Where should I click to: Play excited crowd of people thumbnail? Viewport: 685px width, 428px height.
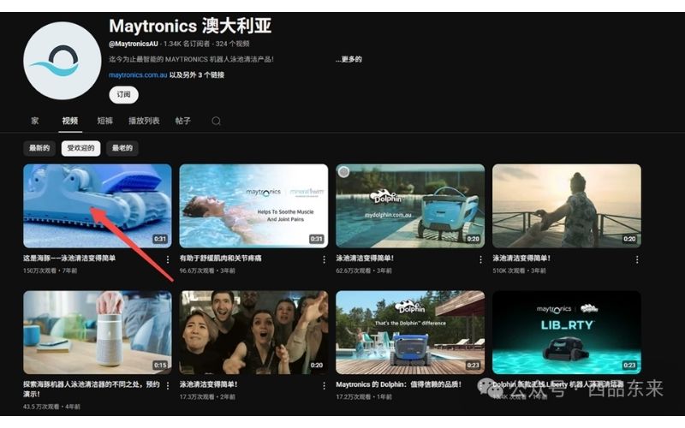(x=253, y=332)
